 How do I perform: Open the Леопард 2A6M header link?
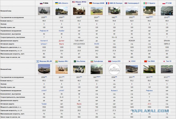(x=98, y=3)
